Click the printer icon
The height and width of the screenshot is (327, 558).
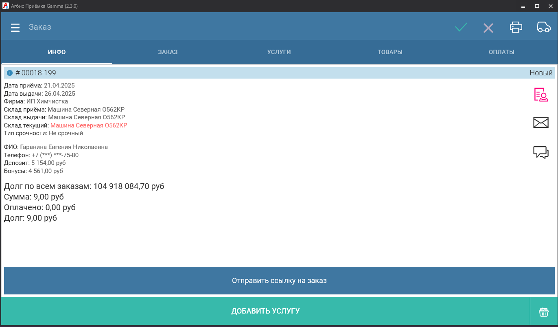516,27
